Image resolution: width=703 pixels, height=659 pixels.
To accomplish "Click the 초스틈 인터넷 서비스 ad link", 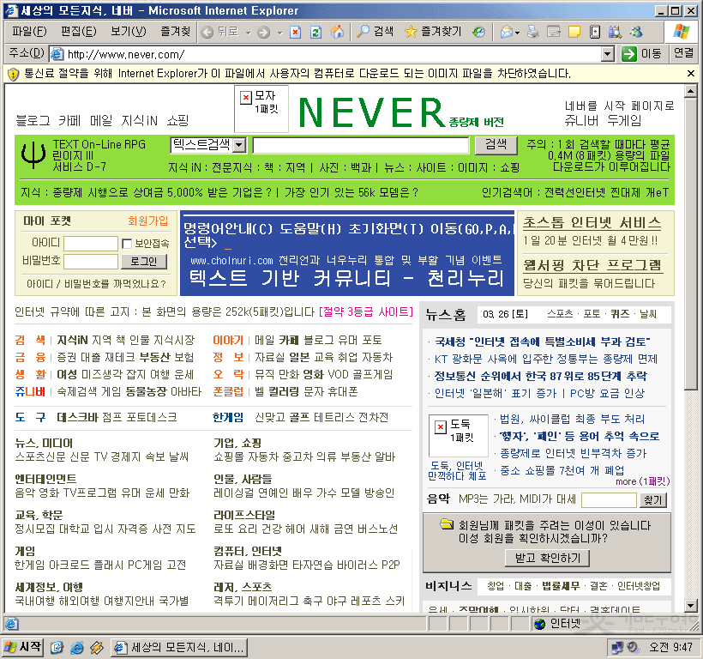I will 592,223.
